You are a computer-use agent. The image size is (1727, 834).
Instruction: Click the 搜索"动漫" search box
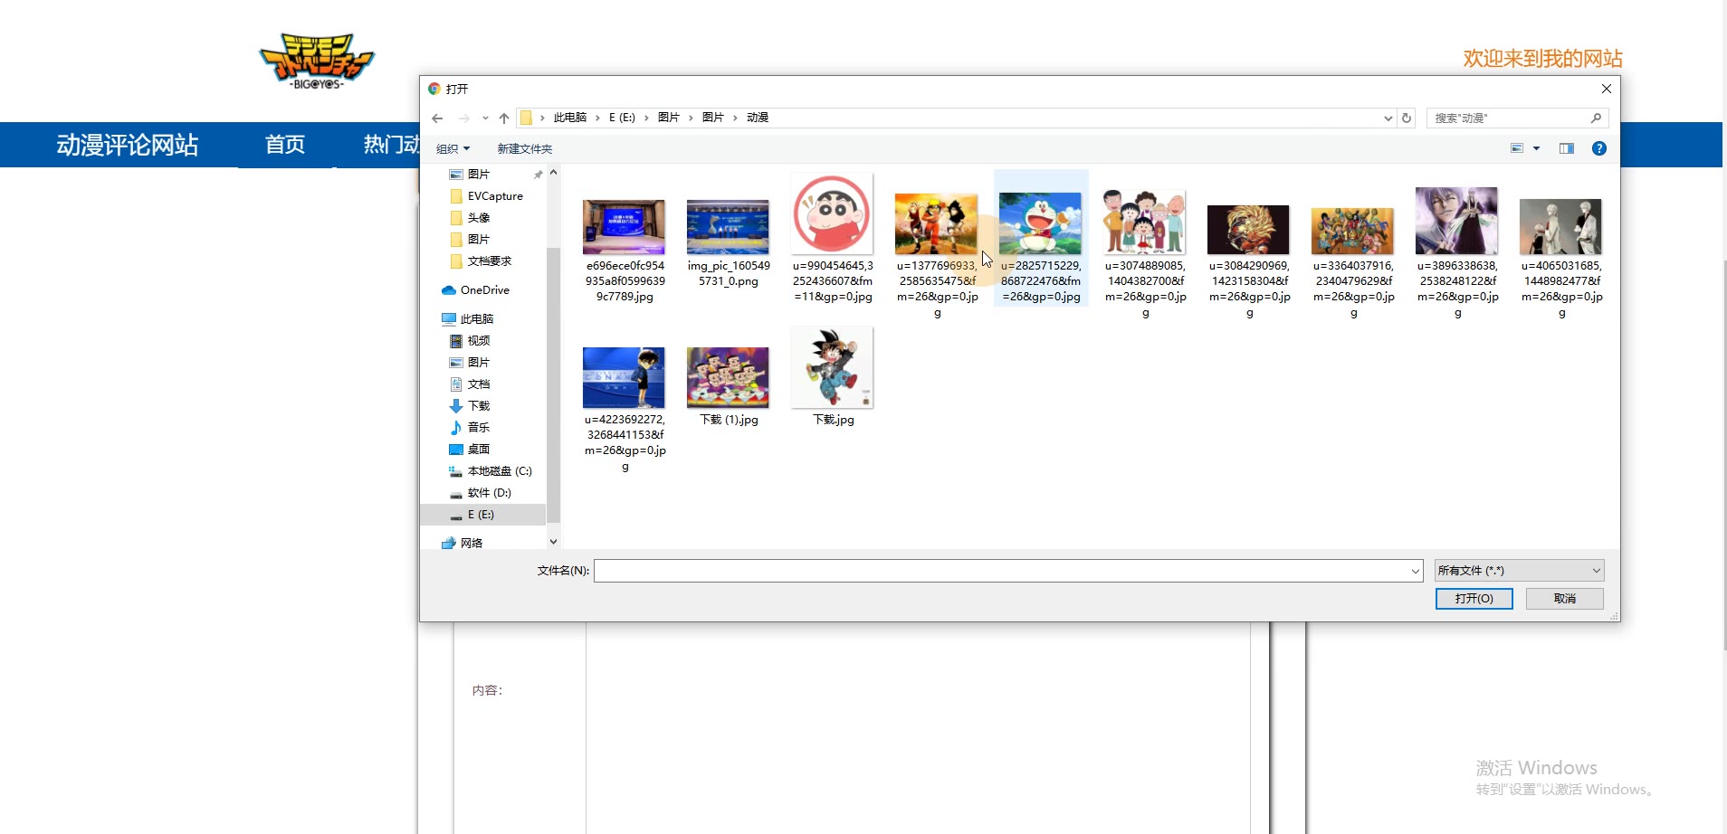(x=1508, y=118)
